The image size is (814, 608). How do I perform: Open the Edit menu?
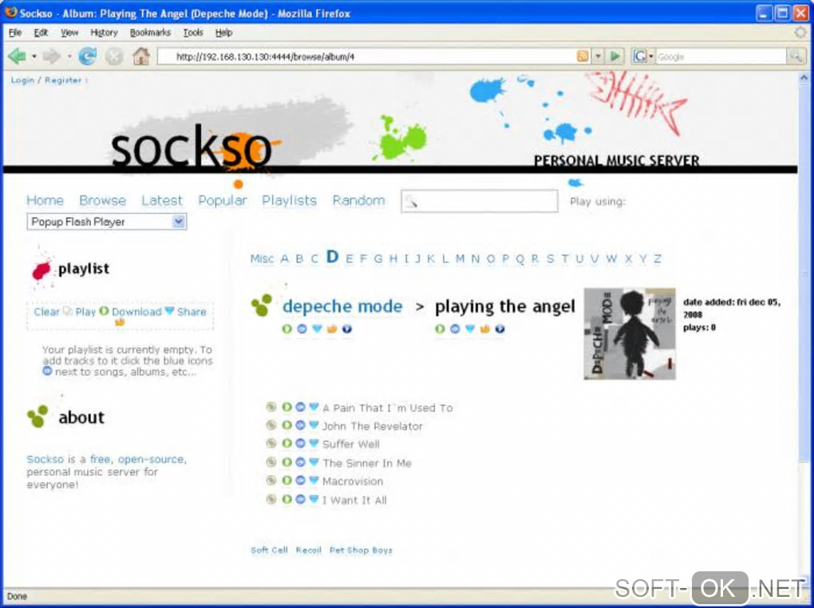41,33
